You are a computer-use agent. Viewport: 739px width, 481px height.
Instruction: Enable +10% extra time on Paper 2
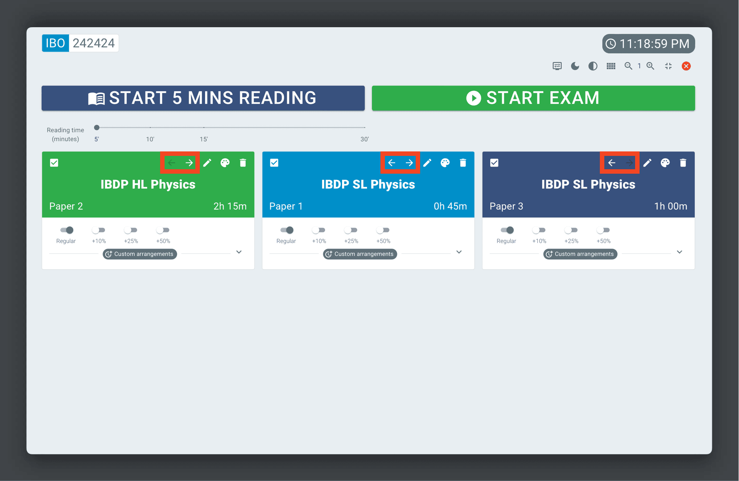[x=99, y=230]
